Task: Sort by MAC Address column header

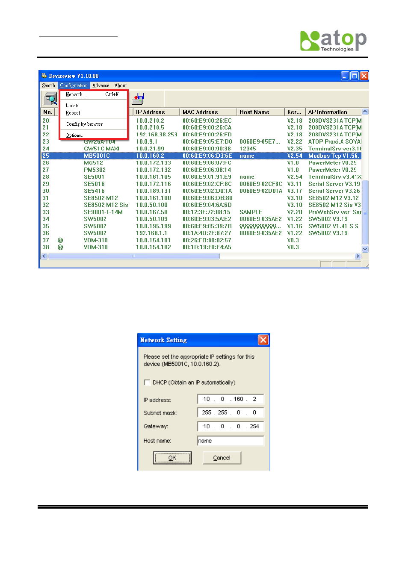Action: [208, 112]
